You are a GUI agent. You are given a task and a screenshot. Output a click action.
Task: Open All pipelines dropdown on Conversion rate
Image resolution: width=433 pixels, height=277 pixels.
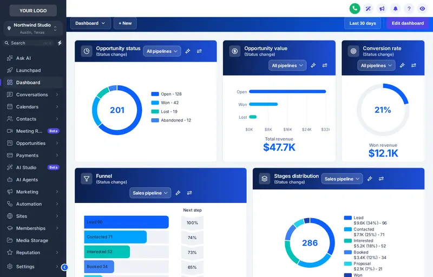376,65
